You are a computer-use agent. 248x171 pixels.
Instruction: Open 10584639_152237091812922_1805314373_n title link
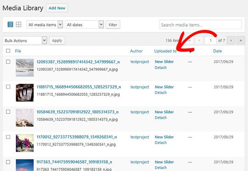point(78,112)
